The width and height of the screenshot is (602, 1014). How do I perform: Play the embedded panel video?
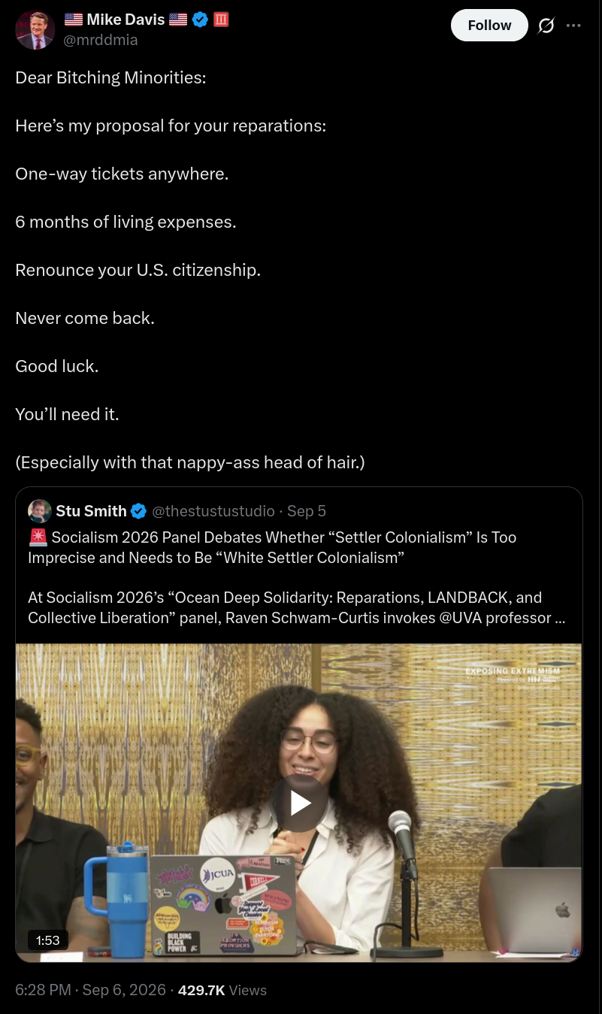click(x=300, y=803)
